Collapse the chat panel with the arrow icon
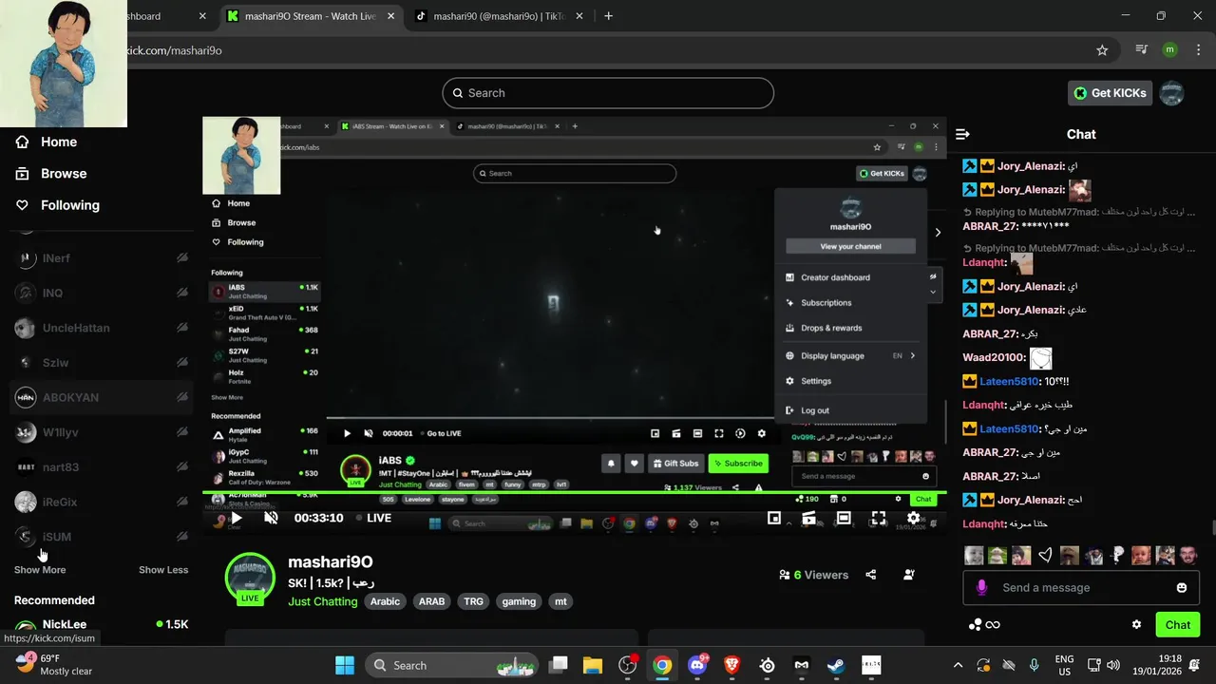Image resolution: width=1216 pixels, height=684 pixels. [962, 134]
